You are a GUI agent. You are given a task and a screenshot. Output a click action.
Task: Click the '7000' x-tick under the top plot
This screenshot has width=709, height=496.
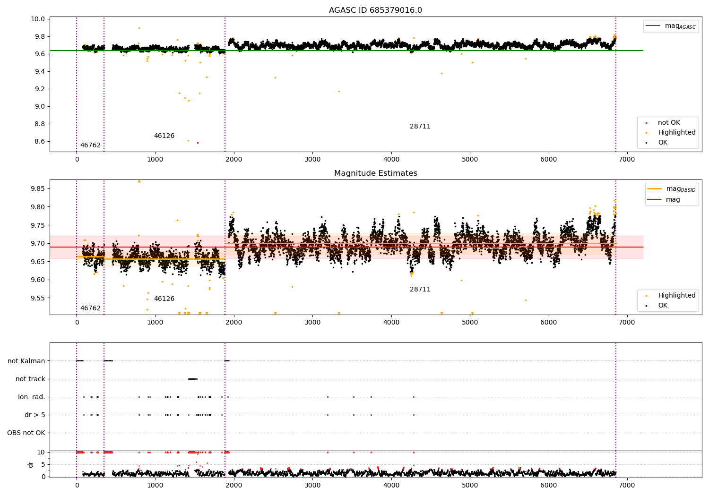pyautogui.click(x=627, y=159)
